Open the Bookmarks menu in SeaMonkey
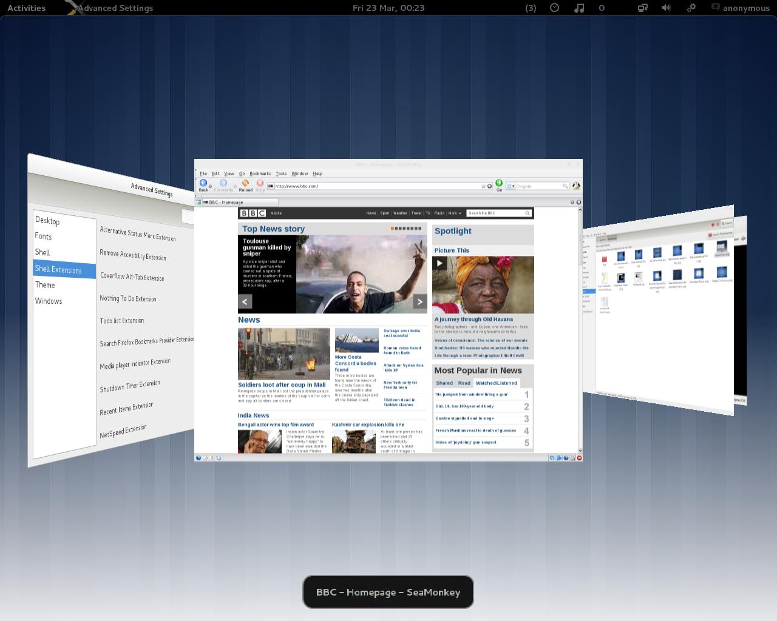This screenshot has width=777, height=621. tap(260, 173)
